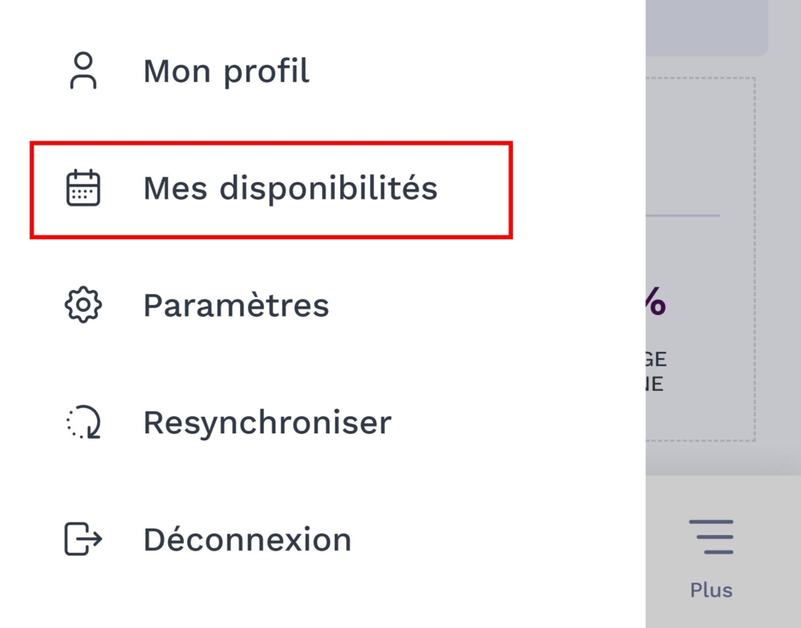This screenshot has width=801, height=628.
Task: Click the Plus label below the hamburger
Action: click(711, 590)
